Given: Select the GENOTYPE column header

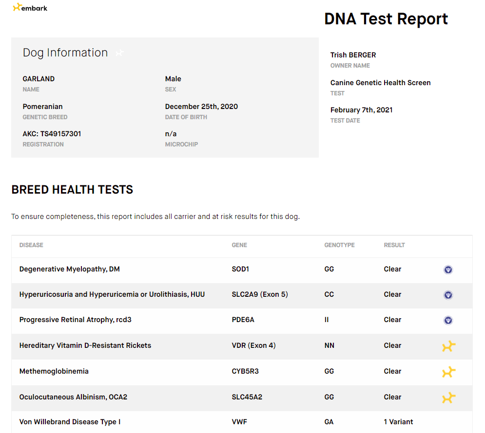Looking at the screenshot, I should (x=339, y=245).
